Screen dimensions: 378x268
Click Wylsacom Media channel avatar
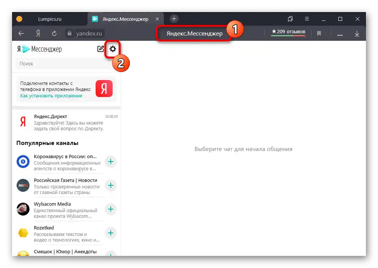23,209
